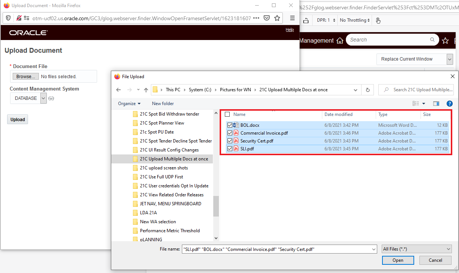
Task: Click the shield tracking protection icon in address bar
Action: pyautogui.click(x=8, y=18)
